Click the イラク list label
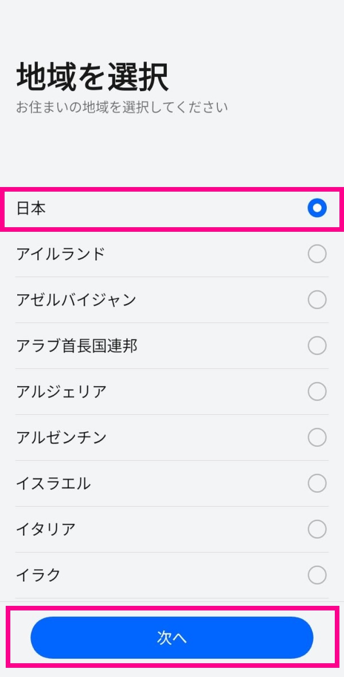 pyautogui.click(x=38, y=575)
